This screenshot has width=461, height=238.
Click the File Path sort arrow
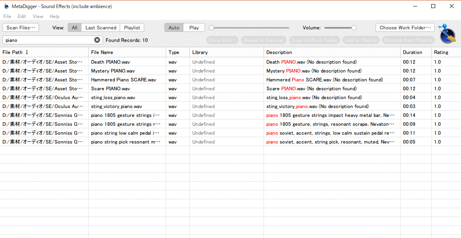click(x=27, y=52)
